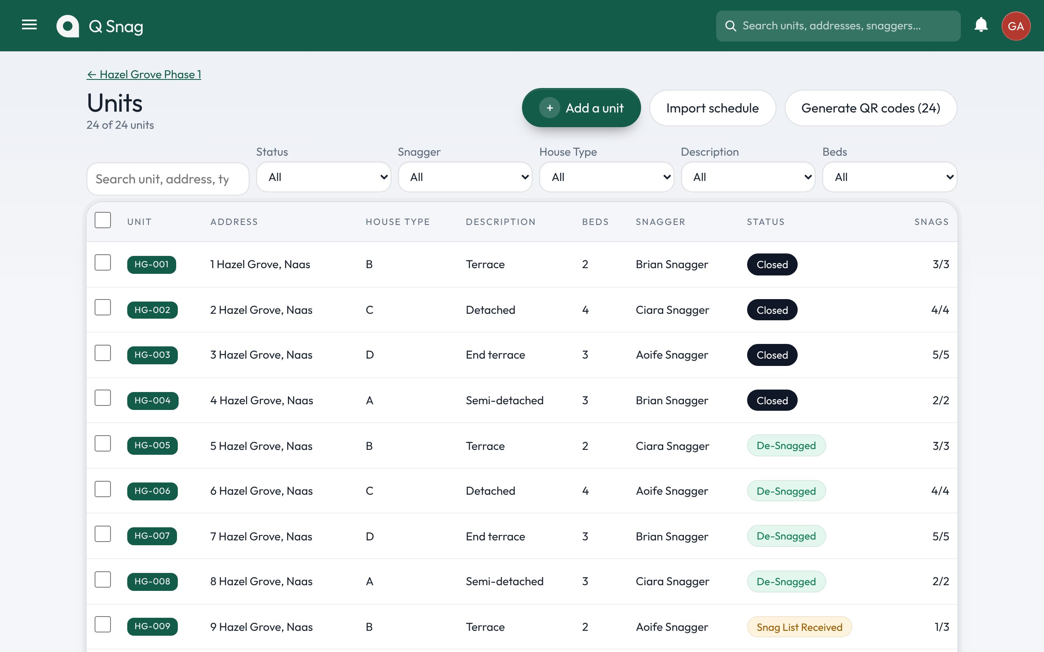This screenshot has height=652, width=1044.
Task: Open unit badge HG-004
Action: (152, 400)
